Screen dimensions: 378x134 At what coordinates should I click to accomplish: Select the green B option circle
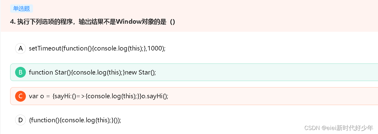[20, 72]
